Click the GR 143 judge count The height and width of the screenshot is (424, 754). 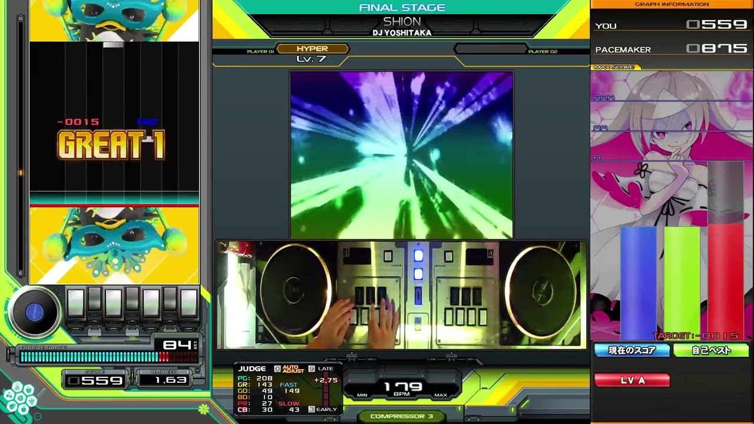(255, 385)
